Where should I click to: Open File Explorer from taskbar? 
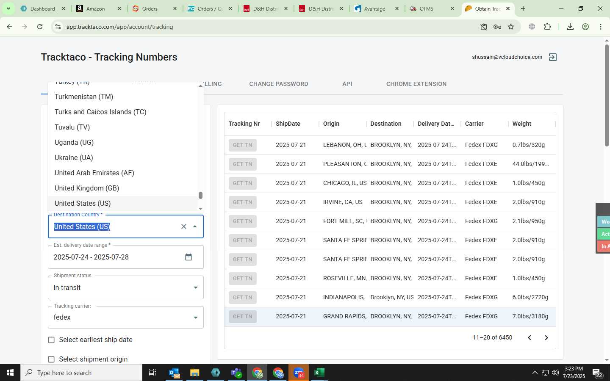(x=194, y=373)
